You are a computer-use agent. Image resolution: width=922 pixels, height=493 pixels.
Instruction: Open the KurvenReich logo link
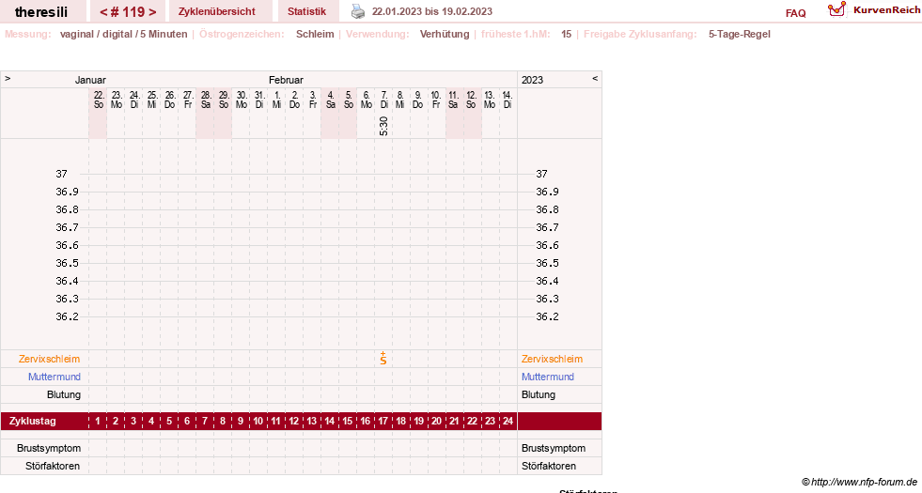point(874,10)
